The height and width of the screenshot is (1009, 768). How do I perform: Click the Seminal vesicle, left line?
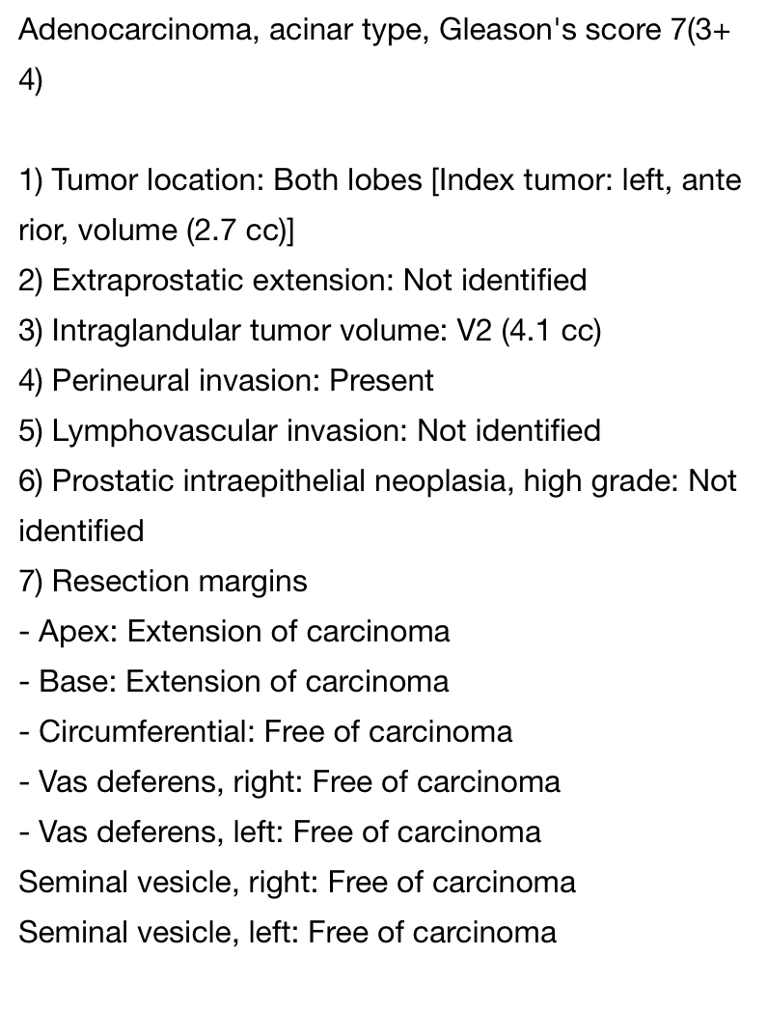click(x=288, y=933)
